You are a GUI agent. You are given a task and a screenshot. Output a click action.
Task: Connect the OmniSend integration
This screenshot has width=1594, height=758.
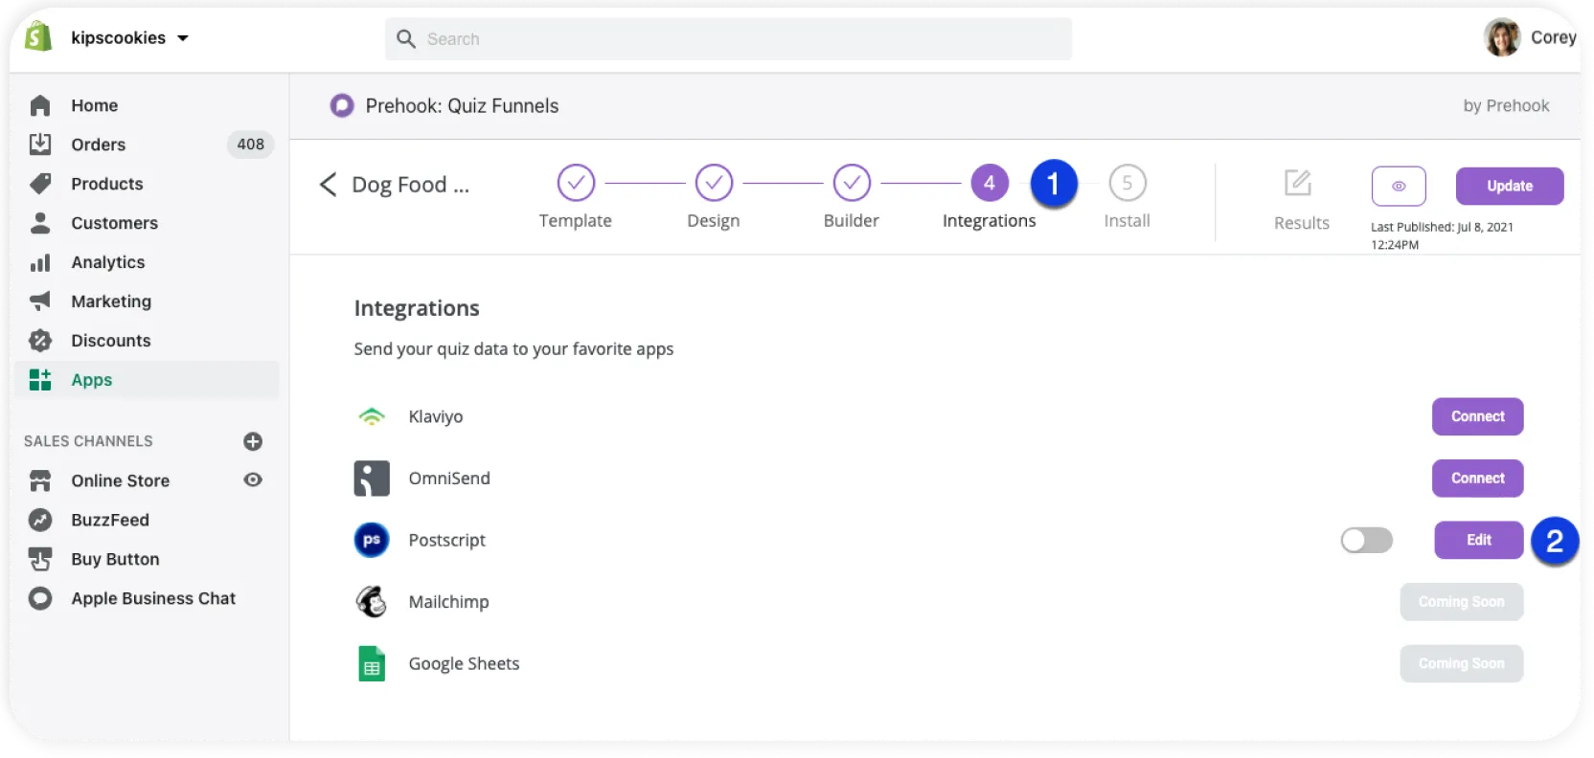click(1477, 479)
